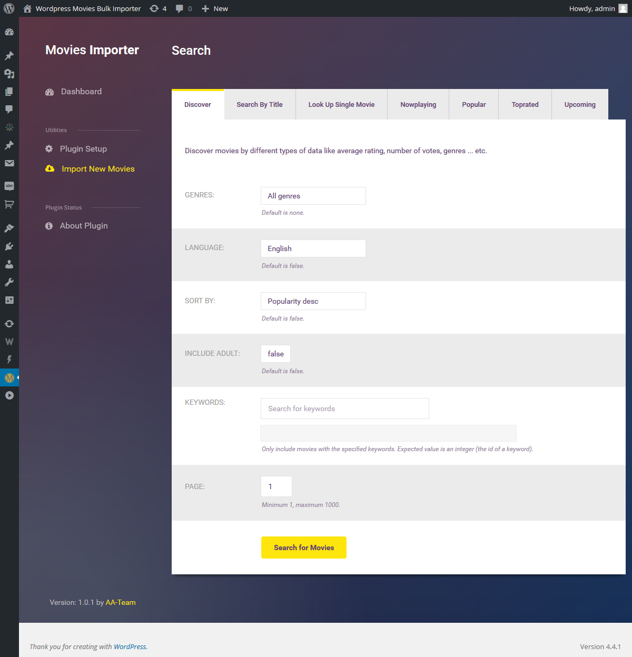Click the W sidebar icon
This screenshot has width=632, height=657.
tap(9, 342)
